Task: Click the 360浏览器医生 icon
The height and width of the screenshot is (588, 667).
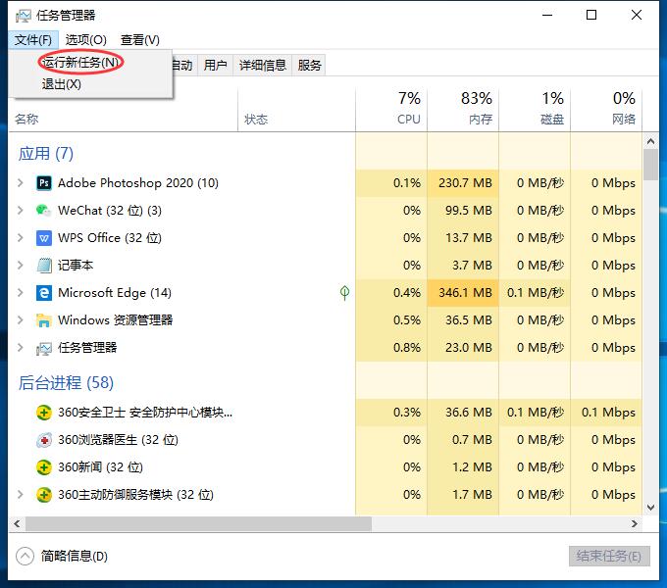Action: pyautogui.click(x=44, y=440)
